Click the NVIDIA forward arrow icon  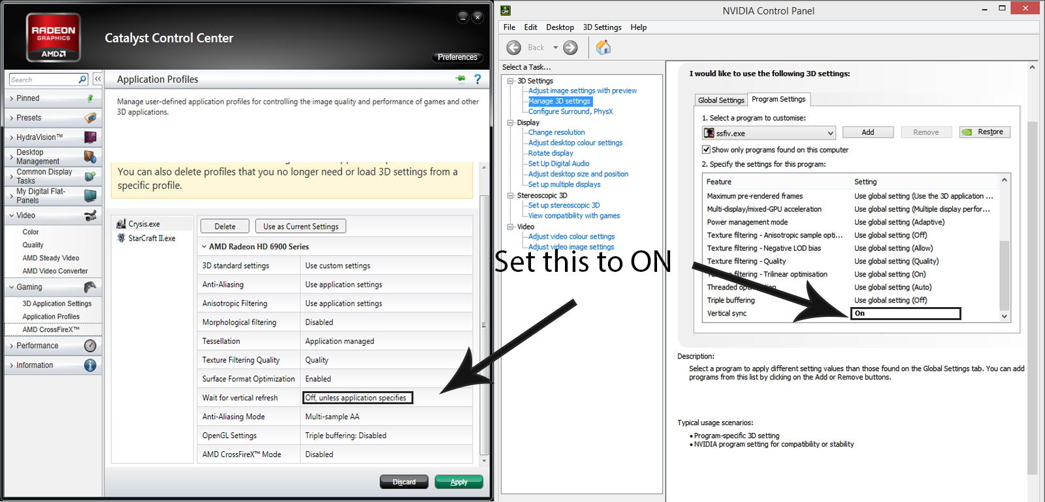(570, 48)
